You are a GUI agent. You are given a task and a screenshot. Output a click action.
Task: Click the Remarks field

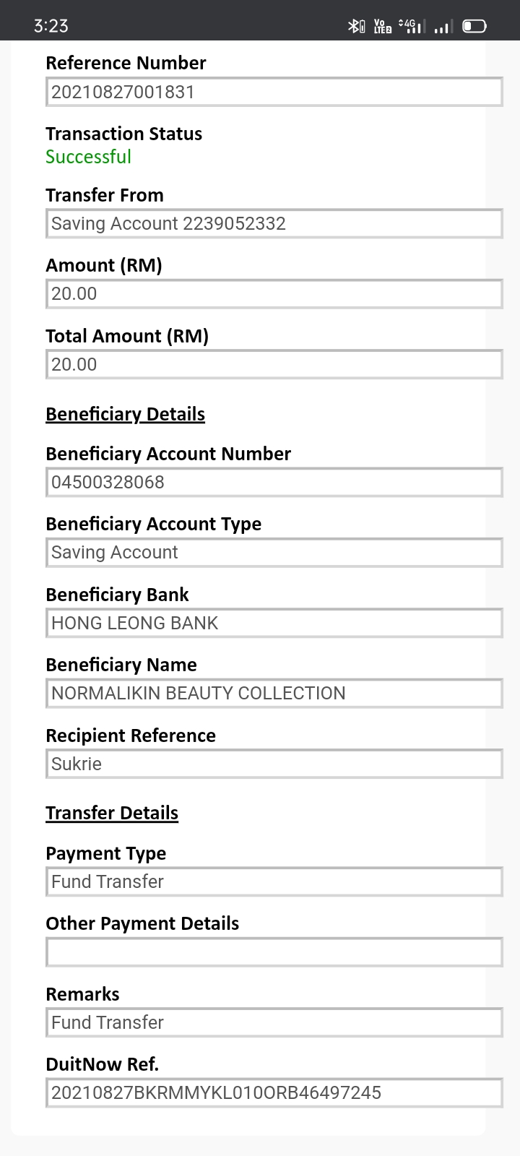pos(274,1022)
